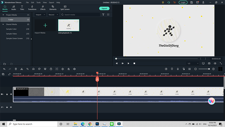
Task: Collapse the Project Media tree
Action: [3, 15]
